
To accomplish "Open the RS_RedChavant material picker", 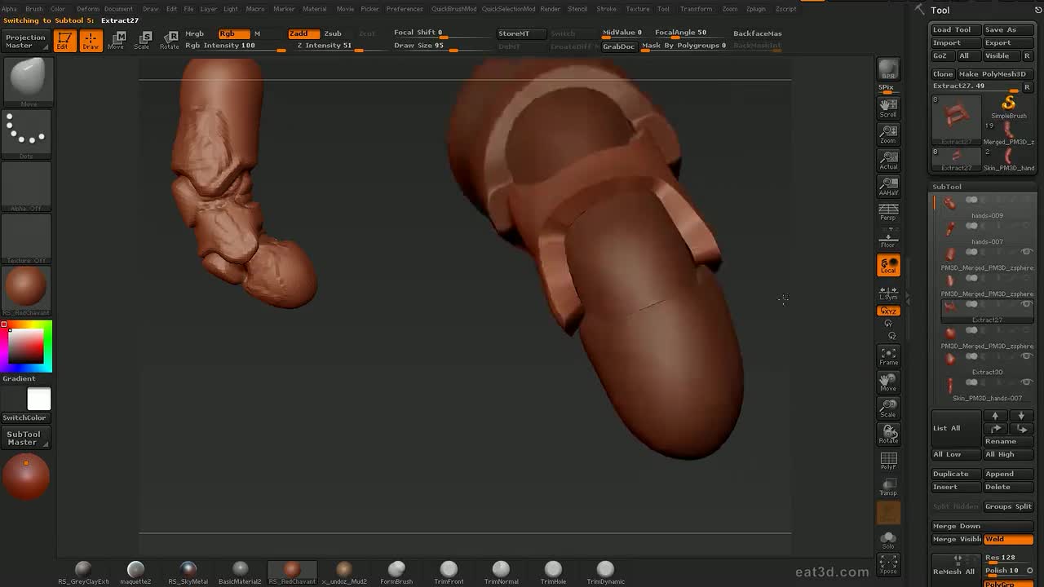I will (27, 291).
